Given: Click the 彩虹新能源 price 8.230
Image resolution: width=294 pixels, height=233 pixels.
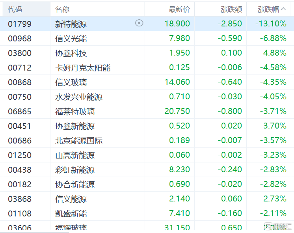Looking at the screenshot, I should click(179, 170).
